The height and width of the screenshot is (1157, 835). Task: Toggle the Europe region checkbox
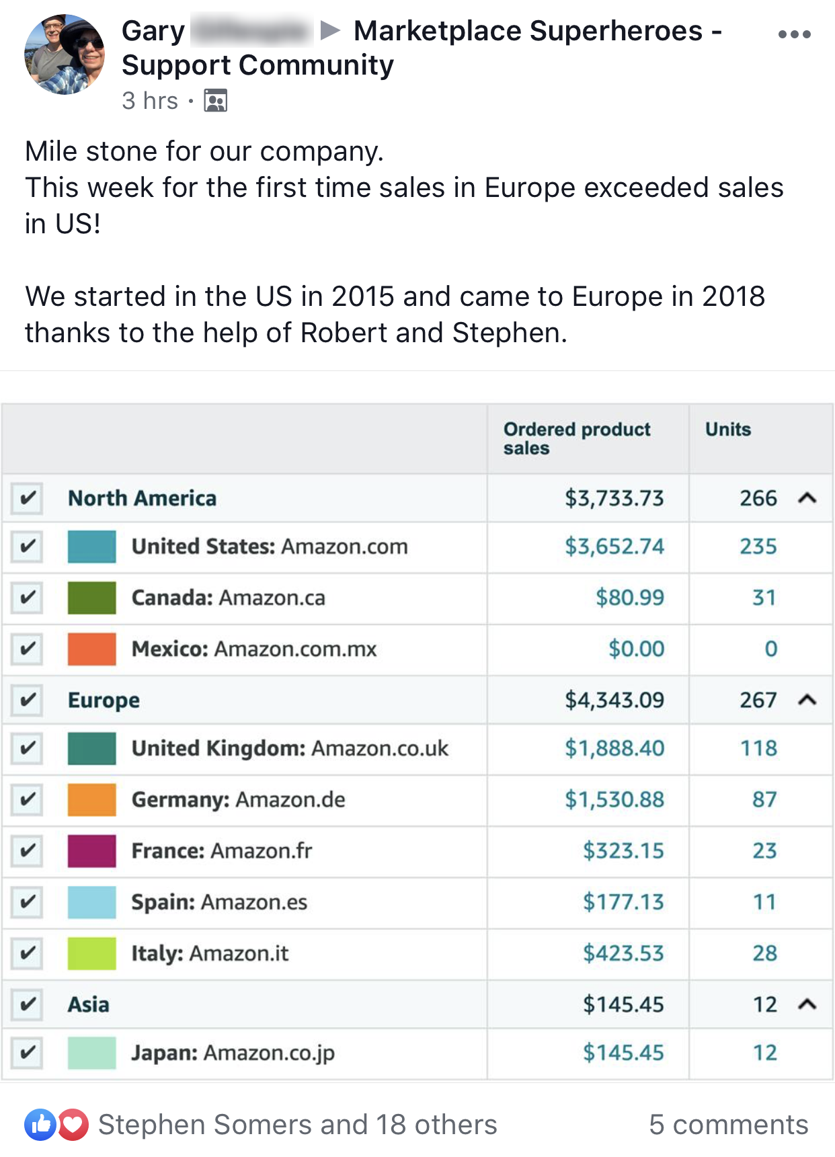click(28, 700)
